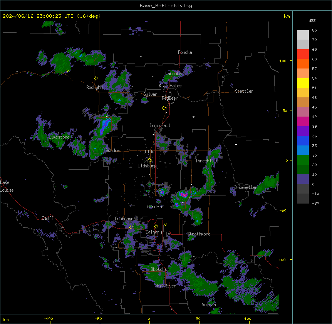Click the blue-purple storm core north of Sundre
This screenshot has width=332, height=324.
point(105,126)
